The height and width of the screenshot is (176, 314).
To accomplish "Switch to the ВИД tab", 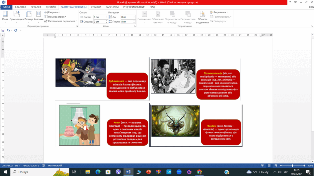I will (152, 7).
